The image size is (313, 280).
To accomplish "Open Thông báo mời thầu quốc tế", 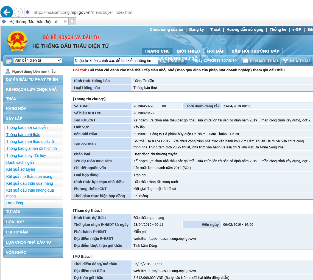I will coord(30,142).
